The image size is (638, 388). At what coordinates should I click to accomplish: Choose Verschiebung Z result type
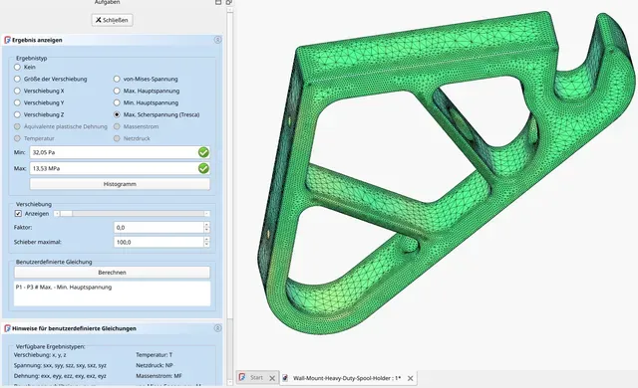pyautogui.click(x=17, y=114)
